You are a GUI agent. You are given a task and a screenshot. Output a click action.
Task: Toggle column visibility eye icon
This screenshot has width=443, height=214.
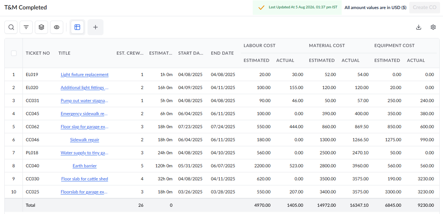57,27
